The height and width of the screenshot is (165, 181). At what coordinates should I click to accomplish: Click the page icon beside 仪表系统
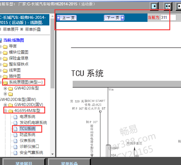click(16, 141)
